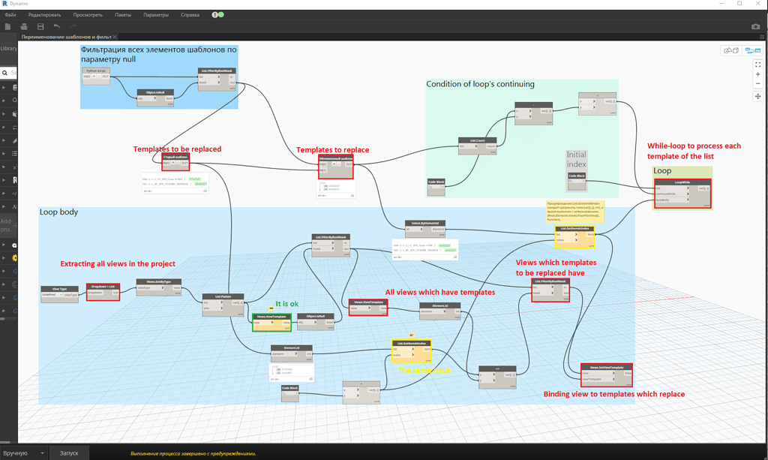Open a new file with the New icon
The width and height of the screenshot is (768, 460).
click(7, 26)
